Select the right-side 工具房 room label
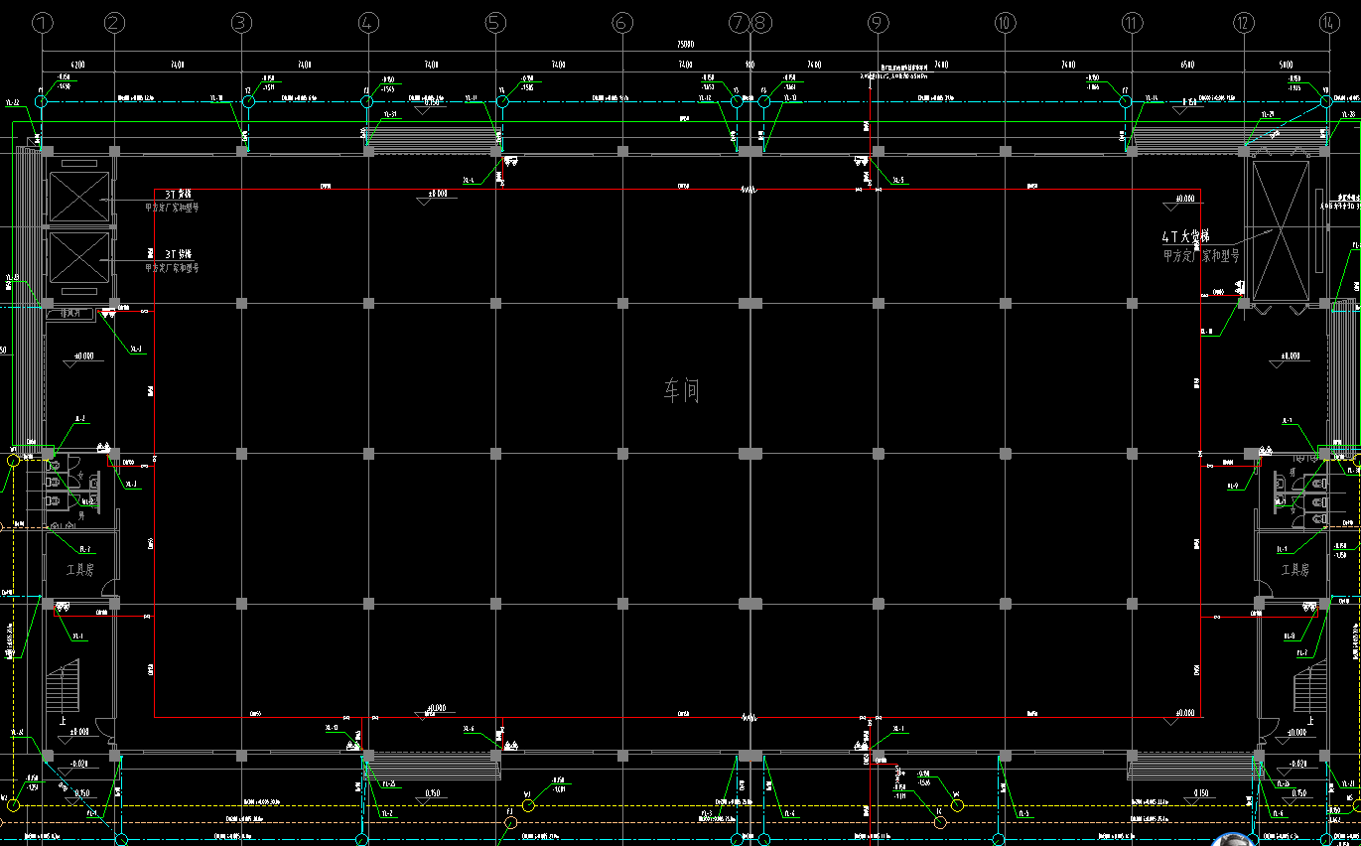Image resolution: width=1361 pixels, height=846 pixels. 1294,570
